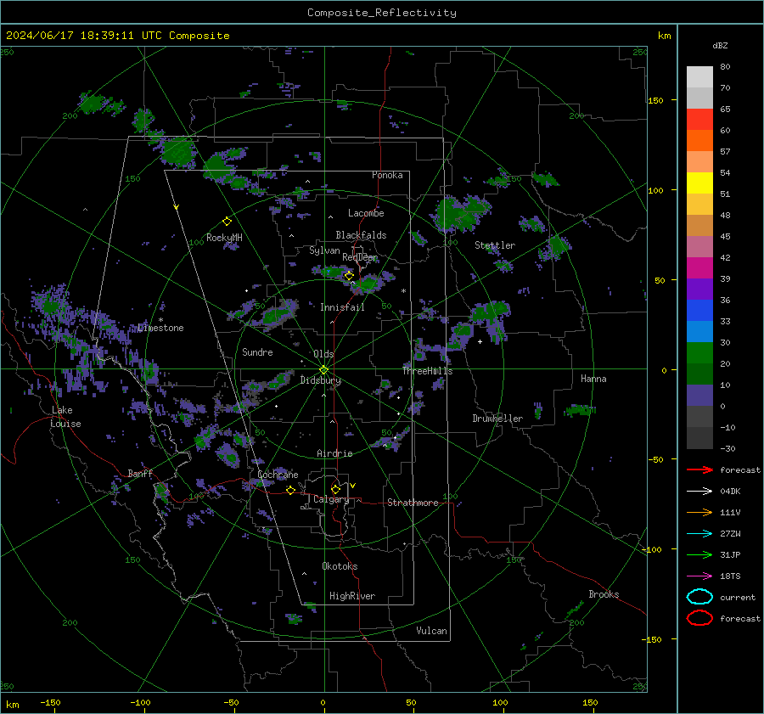Screen dimensions: 764x714
Task: Select the bright green 20–30 dBZ swatch
Action: pyautogui.click(x=699, y=353)
